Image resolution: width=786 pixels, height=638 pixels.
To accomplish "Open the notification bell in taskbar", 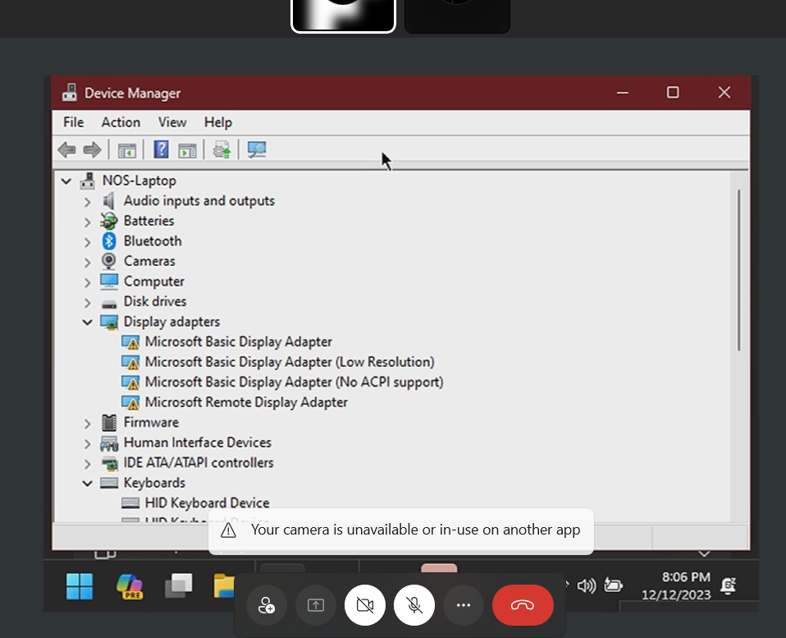I will pyautogui.click(x=728, y=585).
